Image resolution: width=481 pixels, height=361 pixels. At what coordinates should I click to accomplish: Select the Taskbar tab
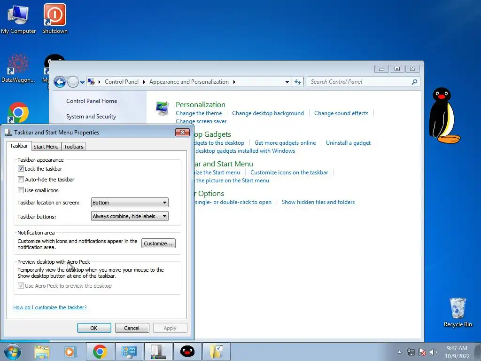(x=19, y=146)
